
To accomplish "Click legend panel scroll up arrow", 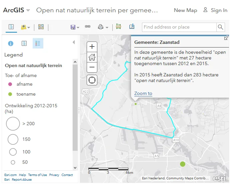I will click(x=75, y=62).
